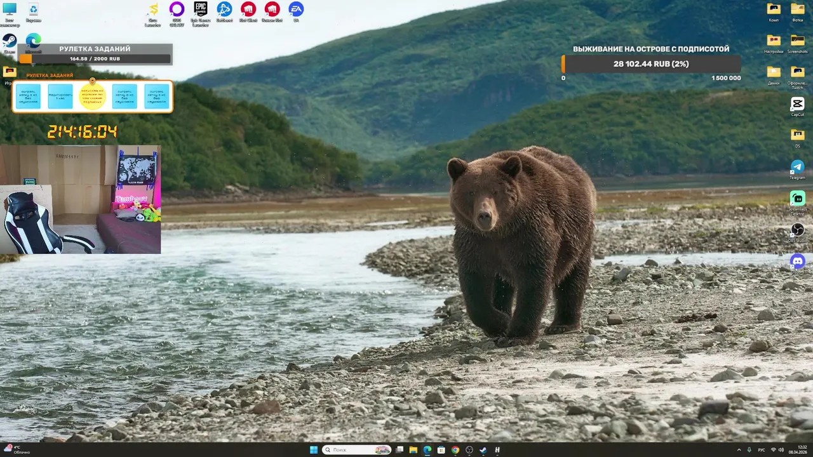Launch OBS Studio from desktop
Viewport: 813px width, 457px height.
click(798, 232)
